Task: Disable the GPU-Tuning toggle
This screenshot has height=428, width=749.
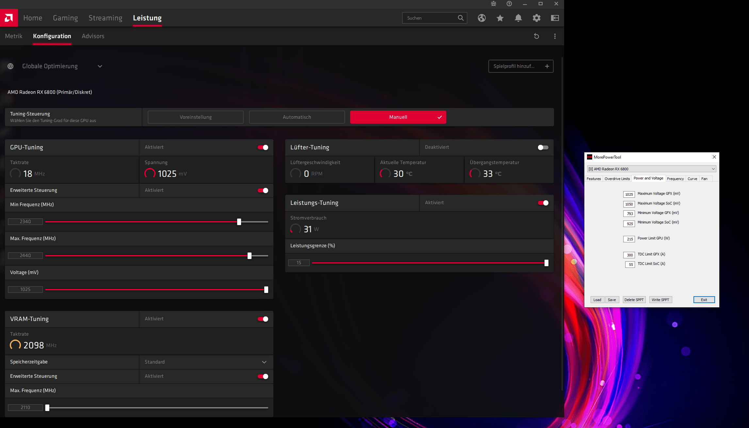Action: pyautogui.click(x=263, y=147)
